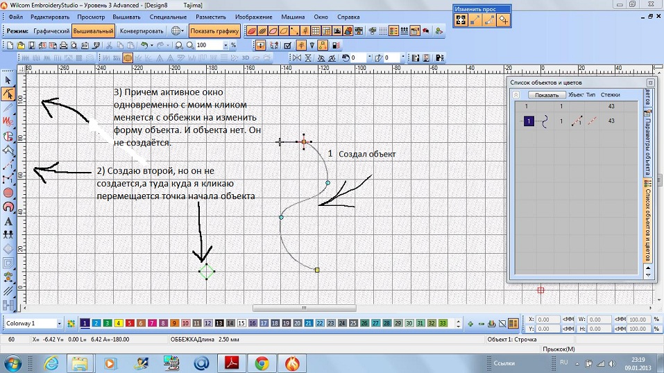Click the globe icon in mode bar

pos(176,31)
